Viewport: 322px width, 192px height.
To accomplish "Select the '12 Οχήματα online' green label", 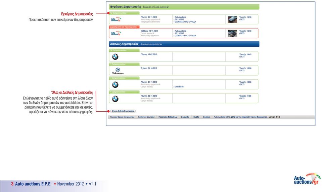I will (x=124, y=13).
